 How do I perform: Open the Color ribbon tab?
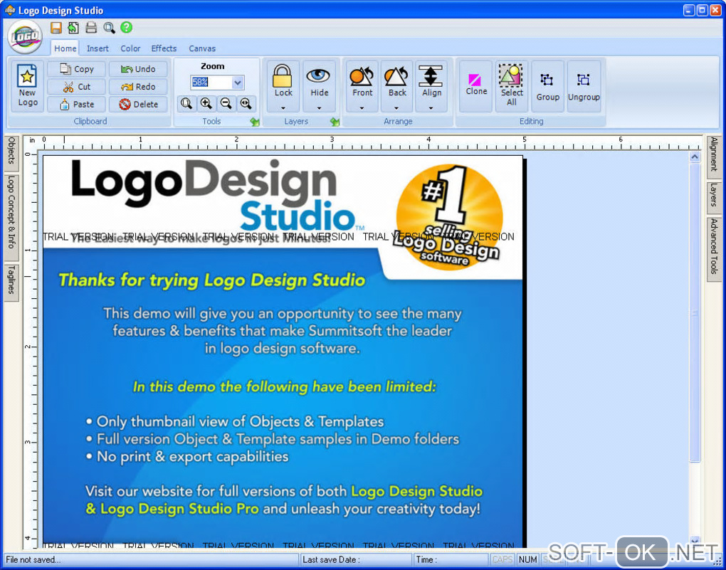pyautogui.click(x=130, y=48)
